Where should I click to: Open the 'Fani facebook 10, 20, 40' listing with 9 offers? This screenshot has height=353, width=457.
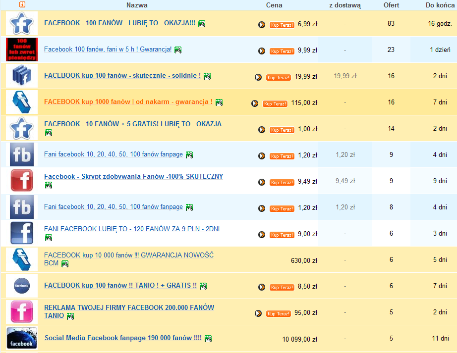coord(114,154)
